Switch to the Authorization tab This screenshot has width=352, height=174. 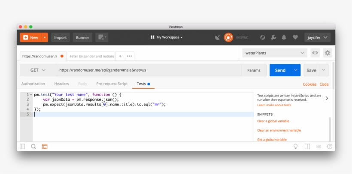33,84
